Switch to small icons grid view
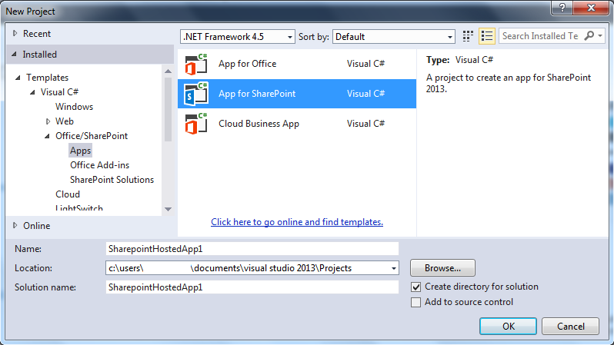Viewport: 614px width, 345px height. pyautogui.click(x=469, y=36)
